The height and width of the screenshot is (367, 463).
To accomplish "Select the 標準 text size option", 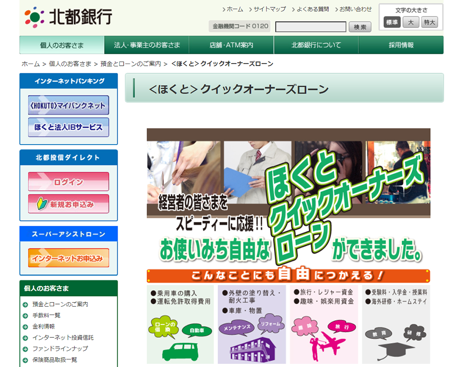I will coord(392,21).
